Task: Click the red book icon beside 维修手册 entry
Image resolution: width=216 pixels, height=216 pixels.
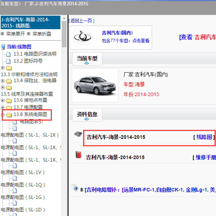Action: pos(79,154)
